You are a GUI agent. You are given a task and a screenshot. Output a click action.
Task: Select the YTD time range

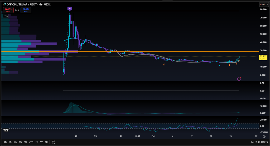(31, 142)
